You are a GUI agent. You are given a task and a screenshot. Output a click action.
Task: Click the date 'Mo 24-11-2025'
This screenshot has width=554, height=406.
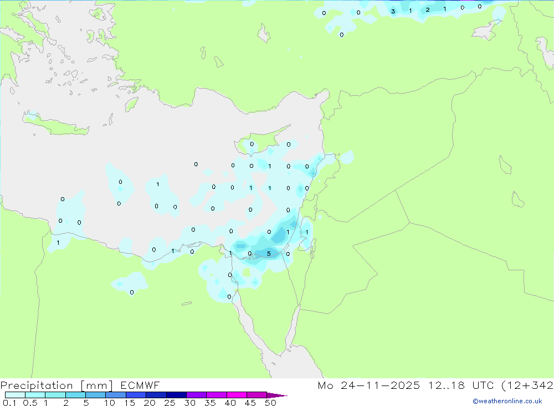point(369,386)
